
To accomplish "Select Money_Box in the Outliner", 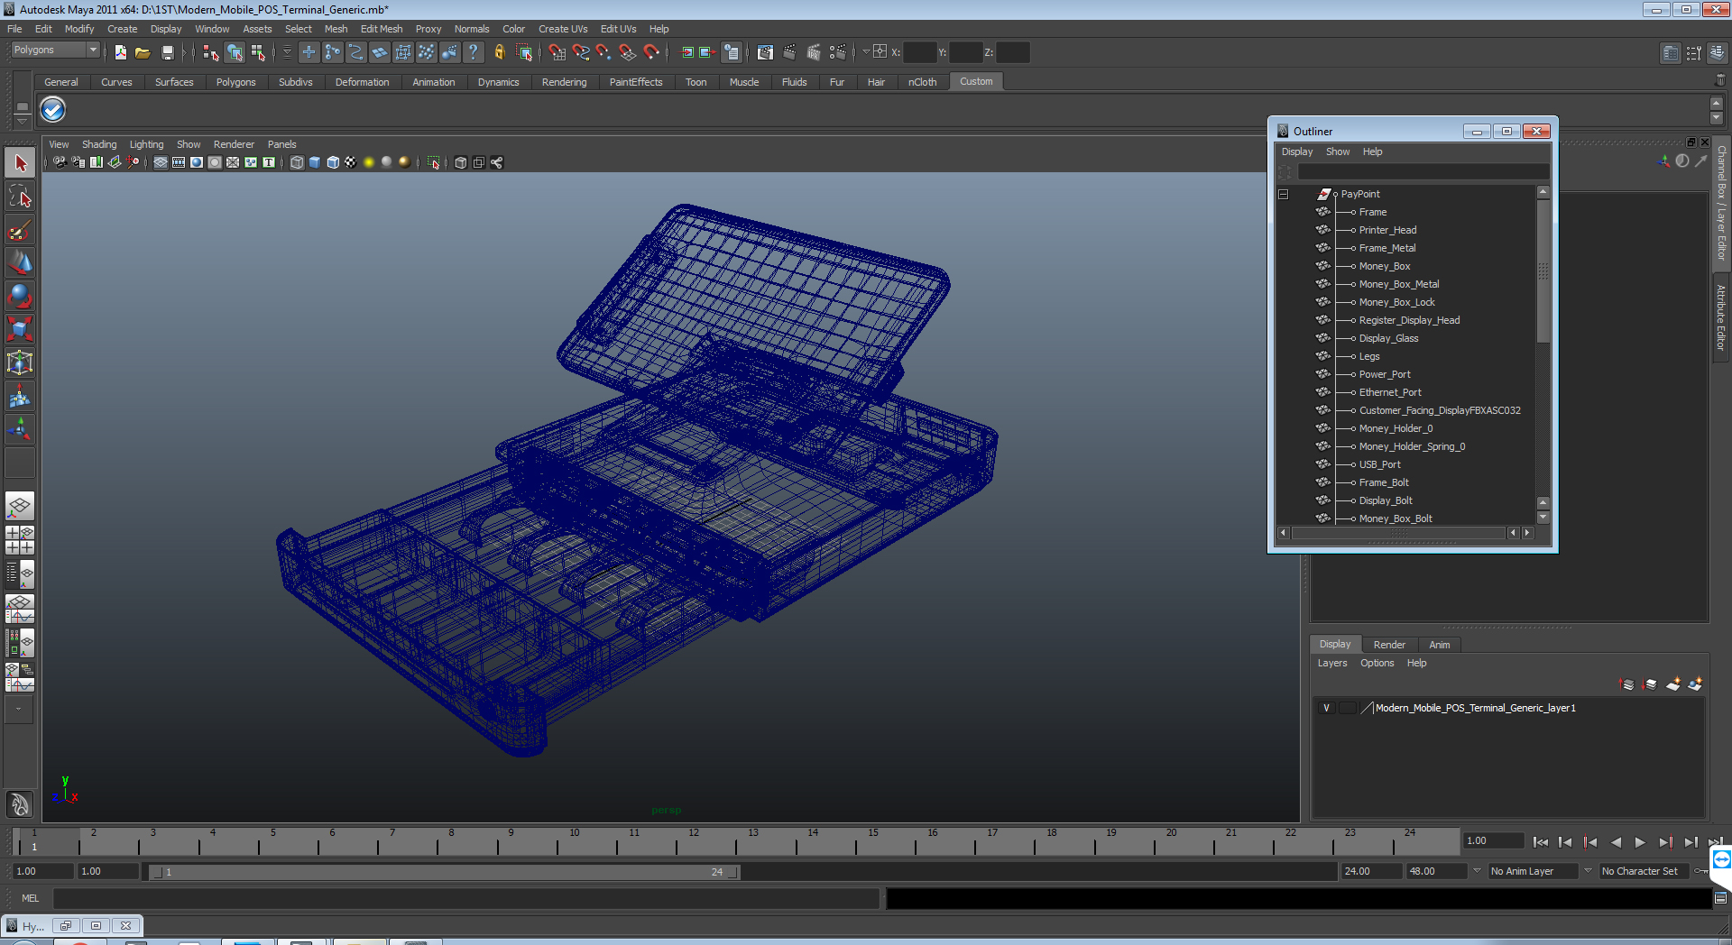I will (x=1385, y=266).
